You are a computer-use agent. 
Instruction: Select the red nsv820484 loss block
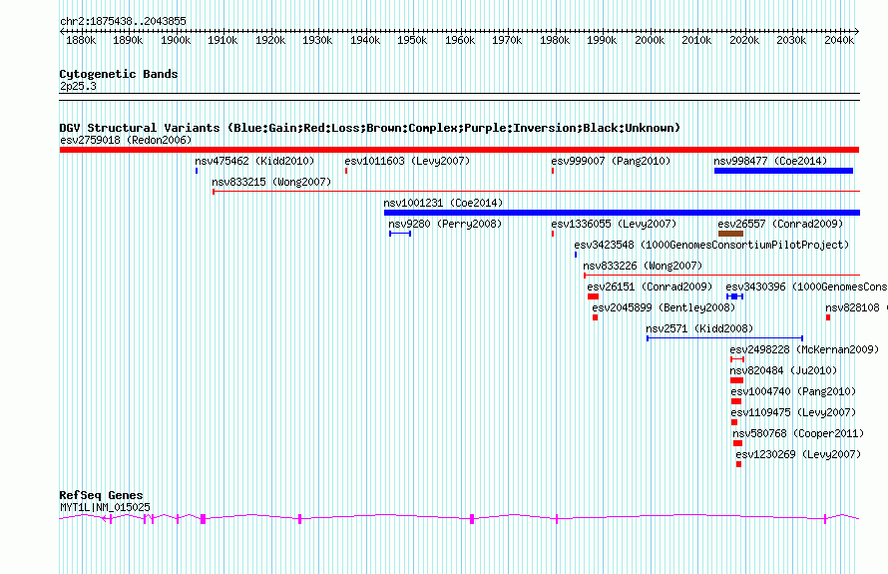click(x=736, y=380)
